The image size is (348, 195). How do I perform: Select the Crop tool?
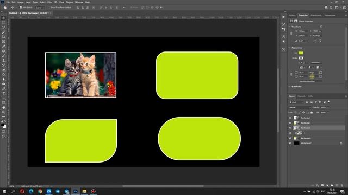pyautogui.click(x=4, y=37)
